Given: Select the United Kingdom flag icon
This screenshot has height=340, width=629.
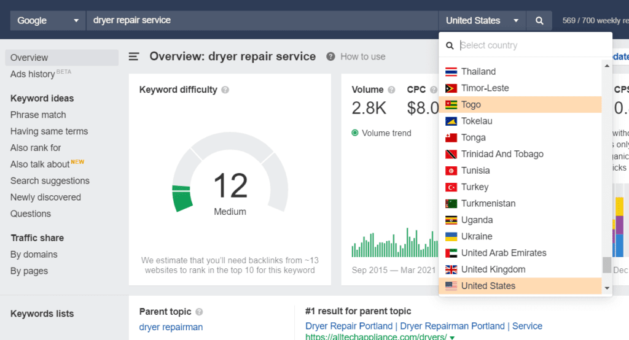Looking at the screenshot, I should click(451, 269).
